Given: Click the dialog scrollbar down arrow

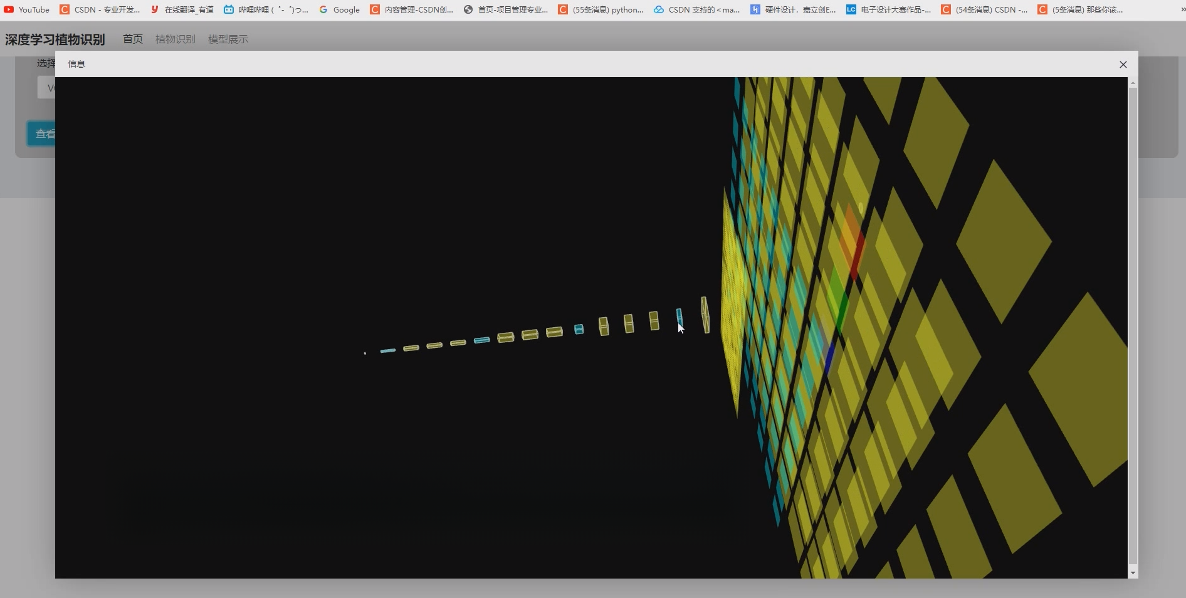Looking at the screenshot, I should 1133,573.
